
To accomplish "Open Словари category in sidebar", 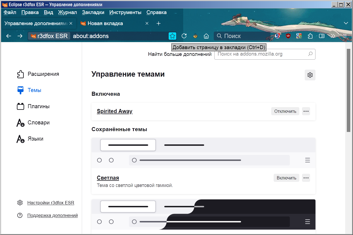I will [x=33, y=122].
